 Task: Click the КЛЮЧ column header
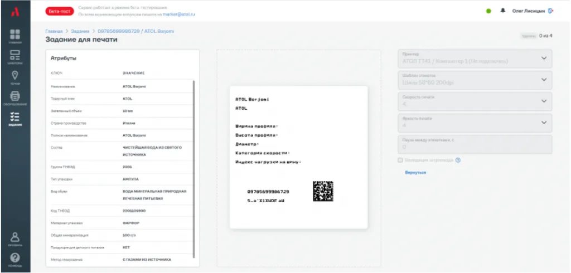[x=56, y=73]
